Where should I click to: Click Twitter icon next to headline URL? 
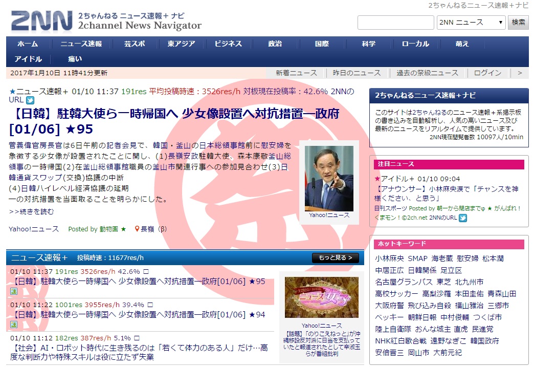click(x=30, y=100)
